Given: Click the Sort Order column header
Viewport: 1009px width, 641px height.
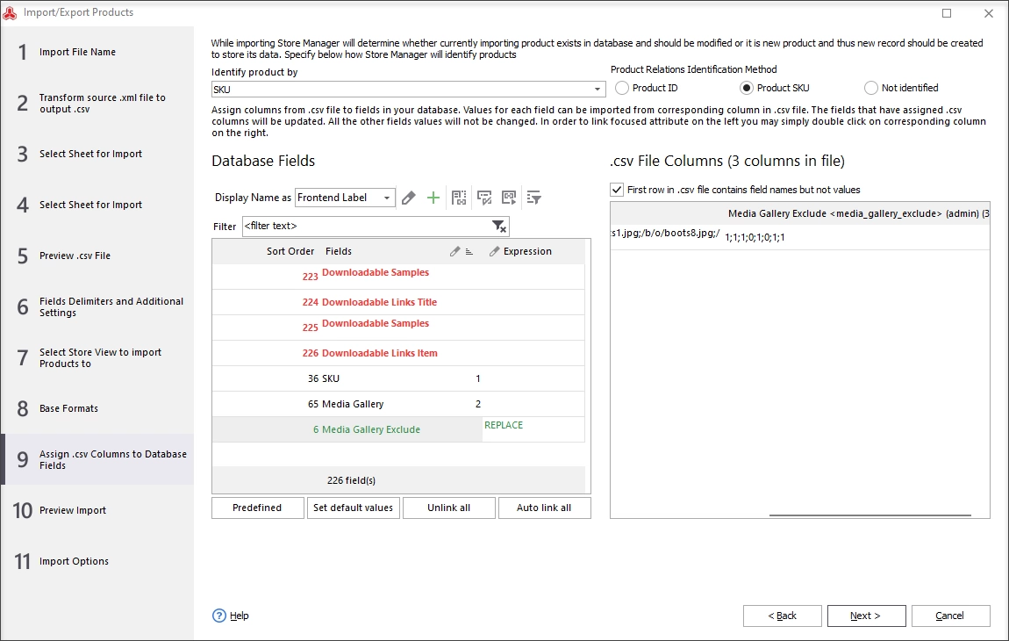Looking at the screenshot, I should coord(290,251).
